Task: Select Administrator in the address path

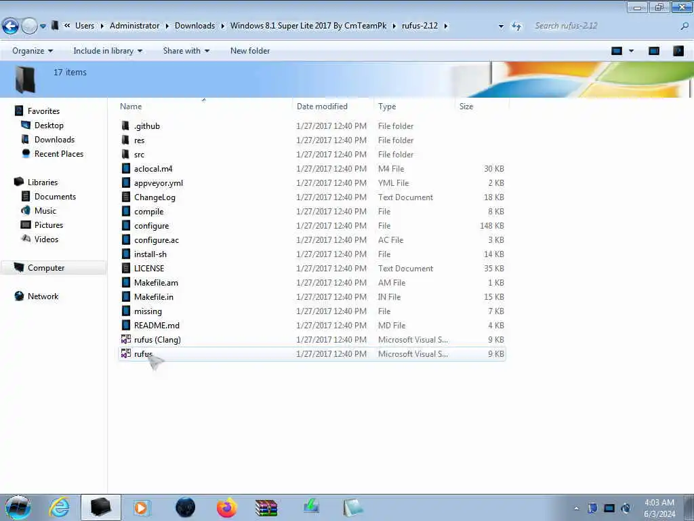Action: coord(135,26)
